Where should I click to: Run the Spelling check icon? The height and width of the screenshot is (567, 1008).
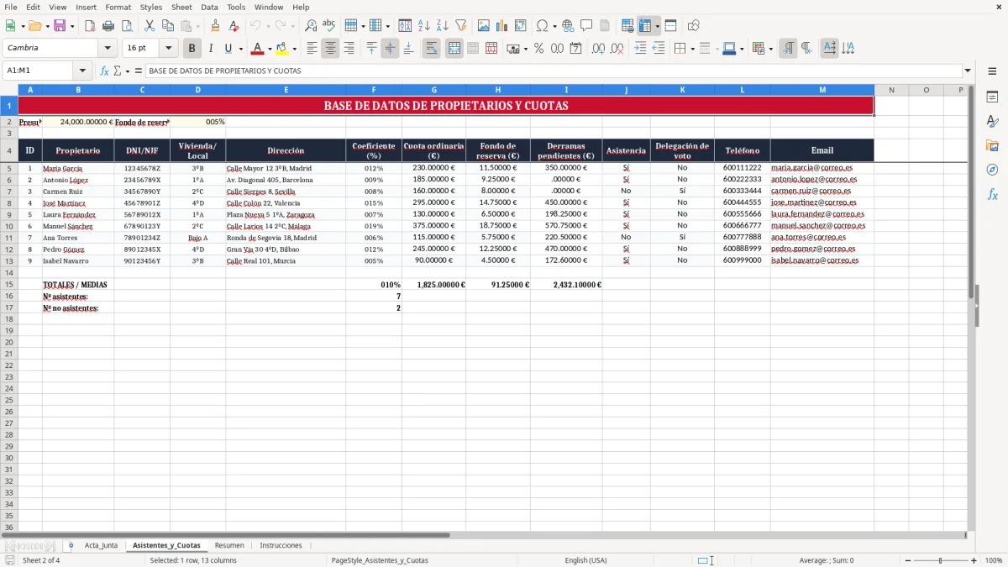click(x=328, y=26)
